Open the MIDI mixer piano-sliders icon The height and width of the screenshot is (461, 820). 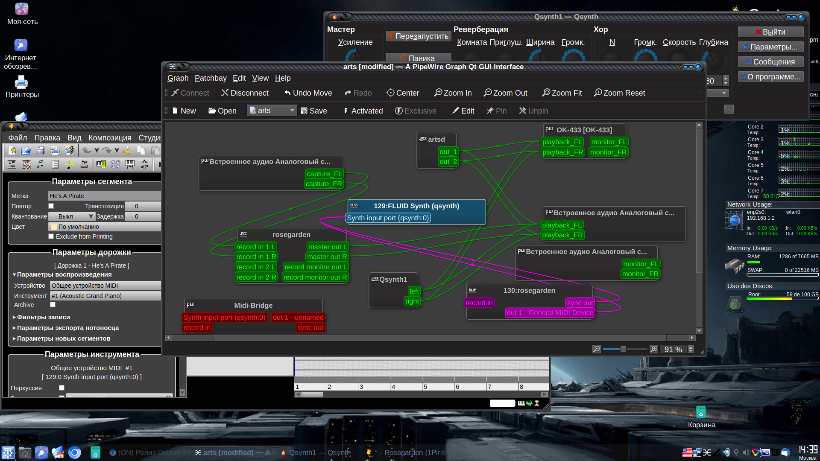[x=130, y=164]
